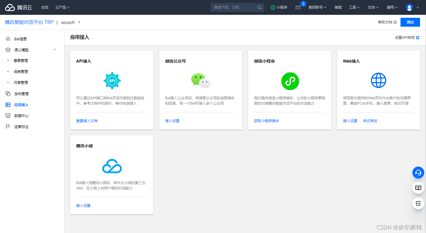
Task: Select 应用接入 in the sidebar
Action: tap(21, 105)
